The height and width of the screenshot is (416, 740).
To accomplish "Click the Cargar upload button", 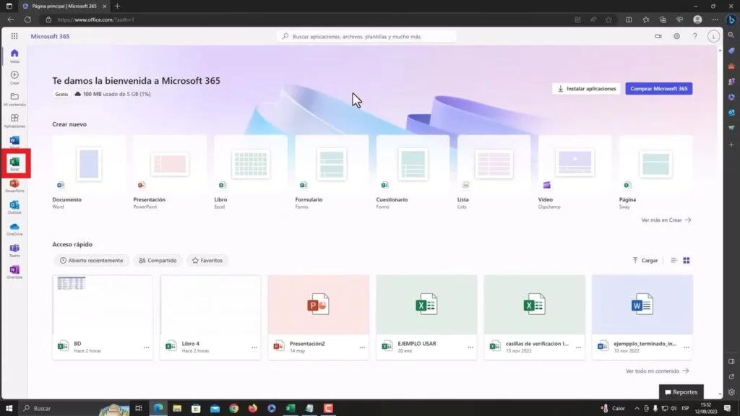I will click(645, 260).
